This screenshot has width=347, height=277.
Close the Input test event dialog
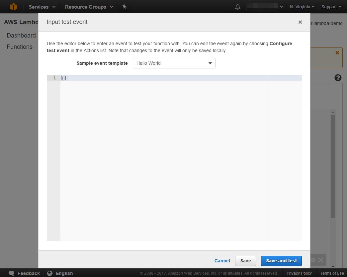300,22
